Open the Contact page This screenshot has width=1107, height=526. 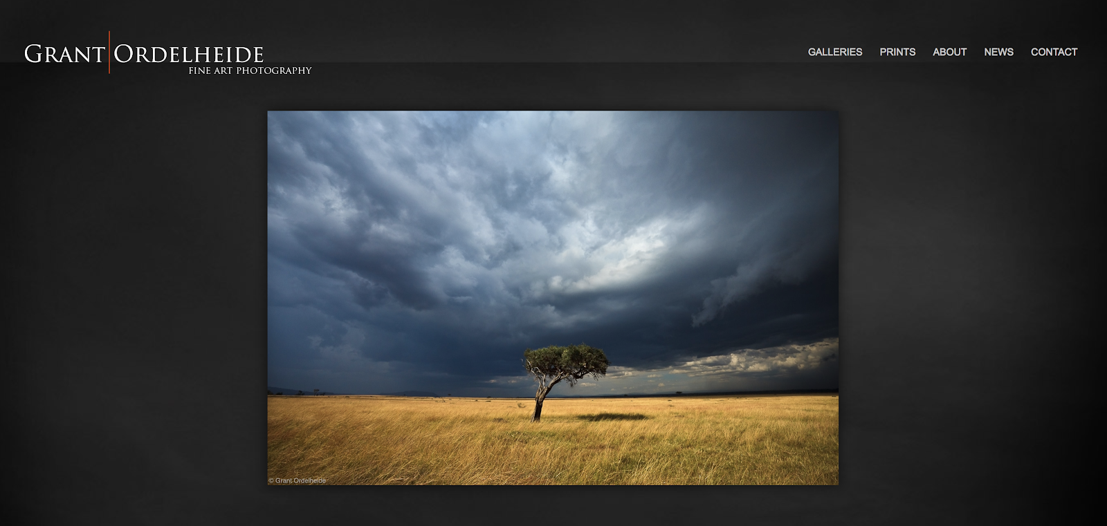[x=1054, y=52]
